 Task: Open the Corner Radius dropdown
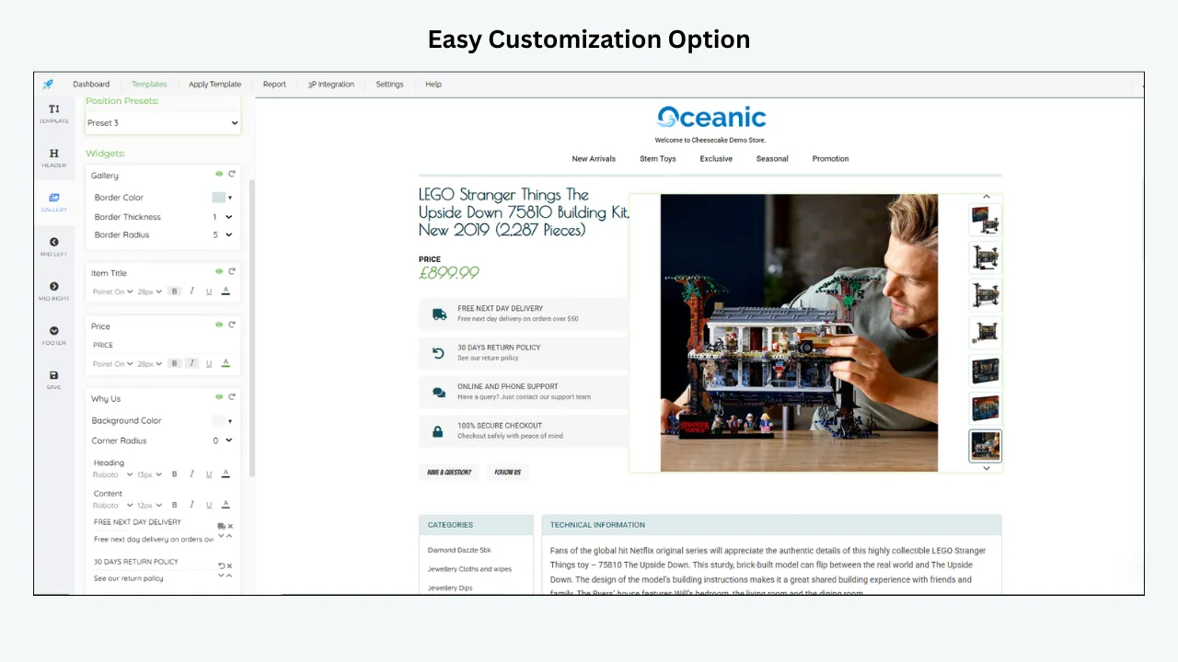(223, 440)
